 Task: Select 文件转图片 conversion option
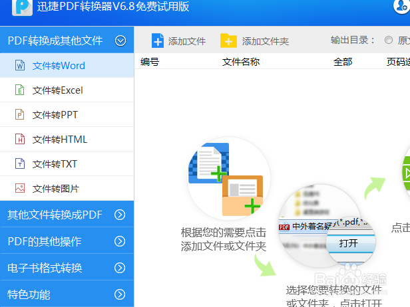[67, 188]
